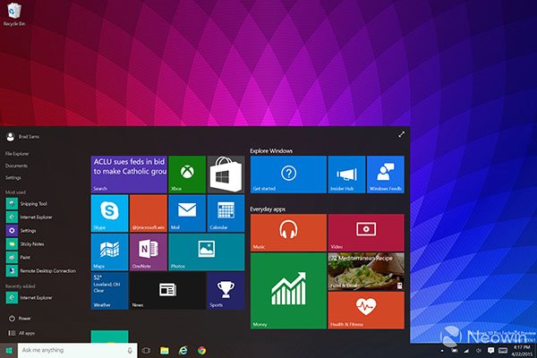Open the volume control tray icon
The width and height of the screenshot is (537, 358).
(x=479, y=351)
